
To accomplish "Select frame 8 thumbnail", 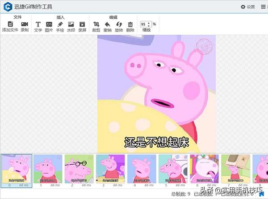I will click(260, 169).
